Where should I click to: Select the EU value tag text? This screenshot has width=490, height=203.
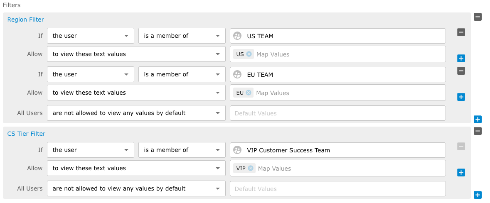(240, 93)
